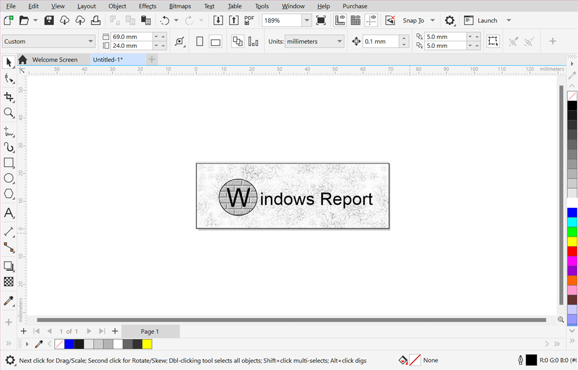The image size is (578, 370).
Task: Click the Print icon
Action: coord(95,20)
